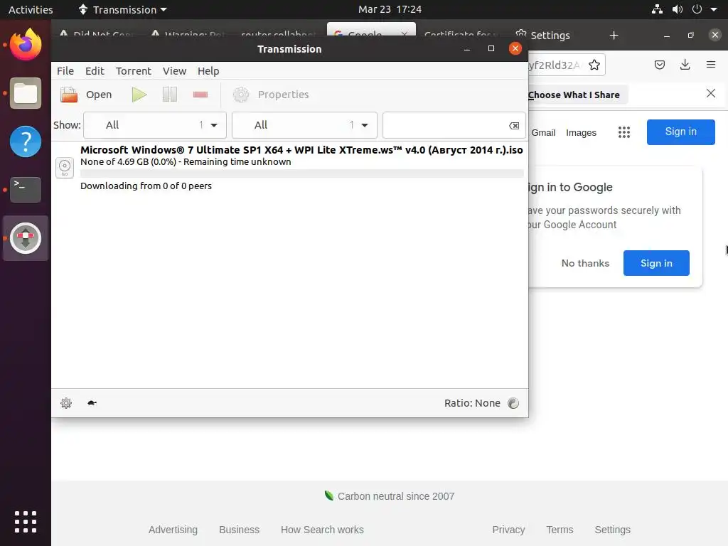Click Sign in inside the Google prompt
This screenshot has height=546, width=728.
coord(656,263)
